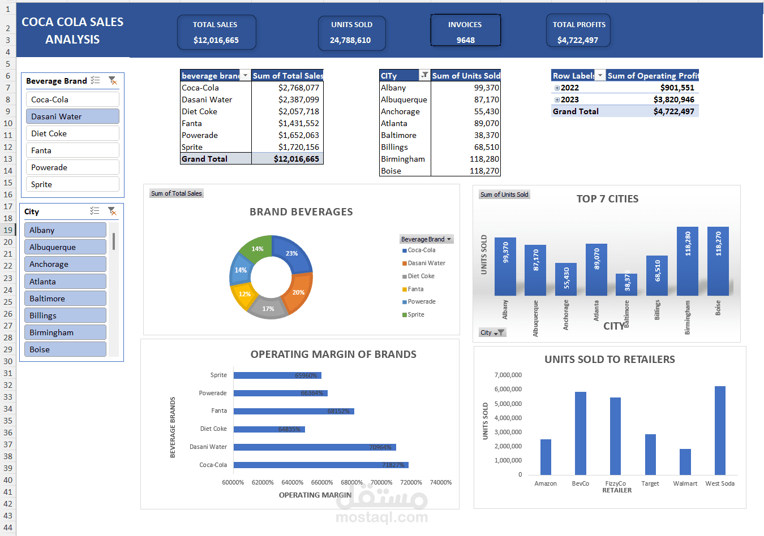Open the Beverage Brand legend filter dropdown
This screenshot has height=536, width=764.
(x=450, y=239)
